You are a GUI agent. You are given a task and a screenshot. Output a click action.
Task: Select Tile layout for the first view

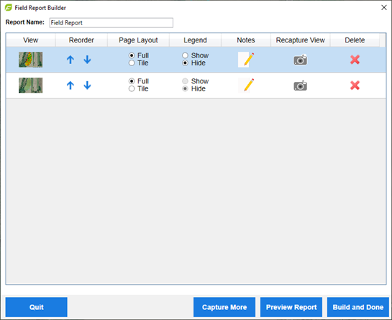click(139, 63)
